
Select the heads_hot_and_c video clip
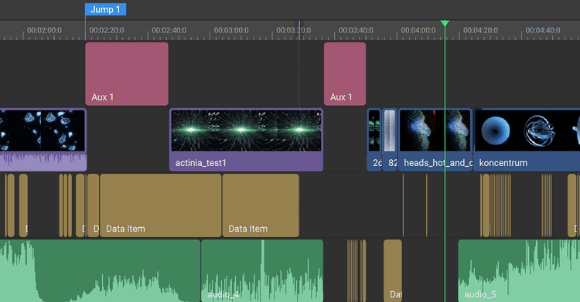pos(435,140)
